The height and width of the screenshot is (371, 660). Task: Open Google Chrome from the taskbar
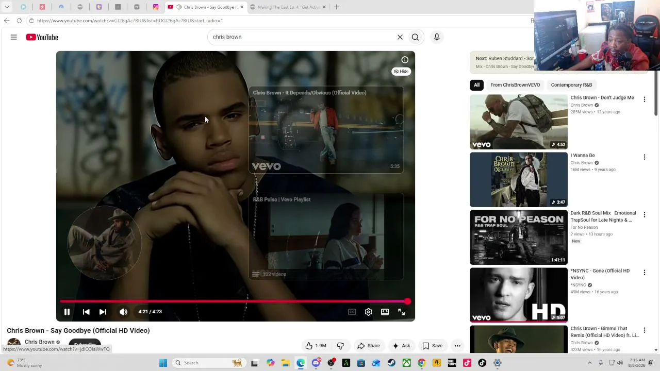pyautogui.click(x=422, y=363)
